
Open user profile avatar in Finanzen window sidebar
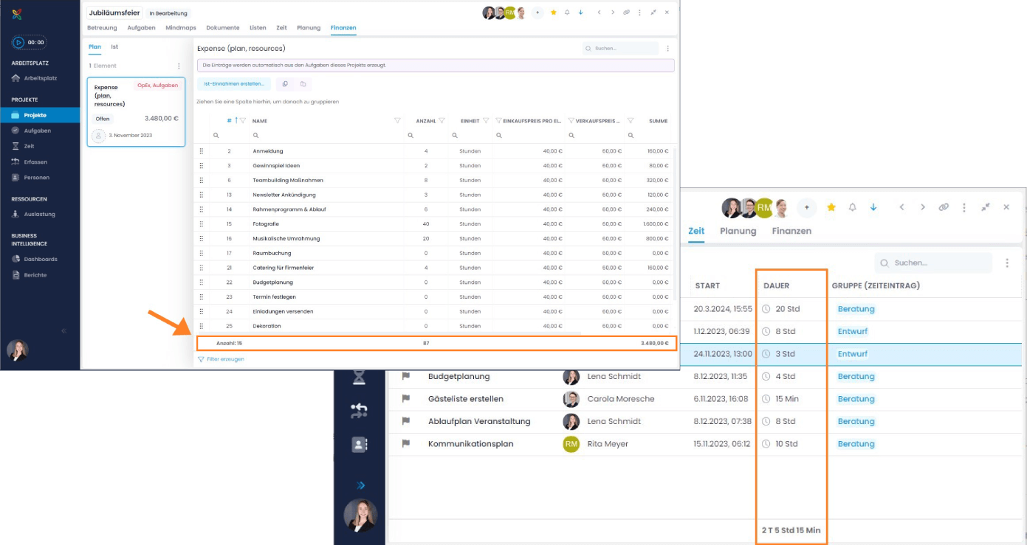click(18, 350)
